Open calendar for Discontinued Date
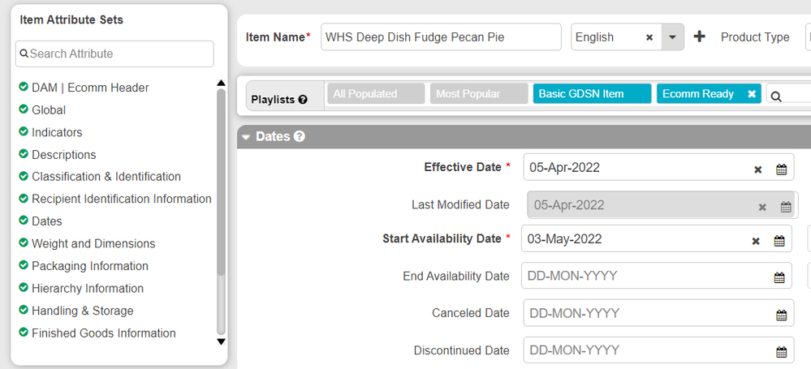 coord(782,353)
